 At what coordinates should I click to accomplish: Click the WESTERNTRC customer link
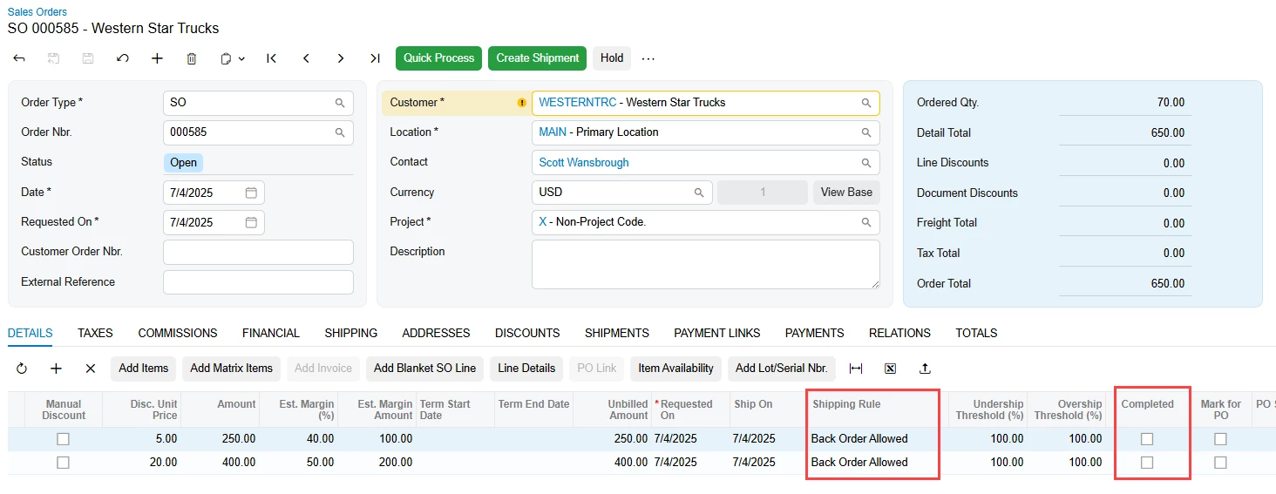pyautogui.click(x=578, y=102)
